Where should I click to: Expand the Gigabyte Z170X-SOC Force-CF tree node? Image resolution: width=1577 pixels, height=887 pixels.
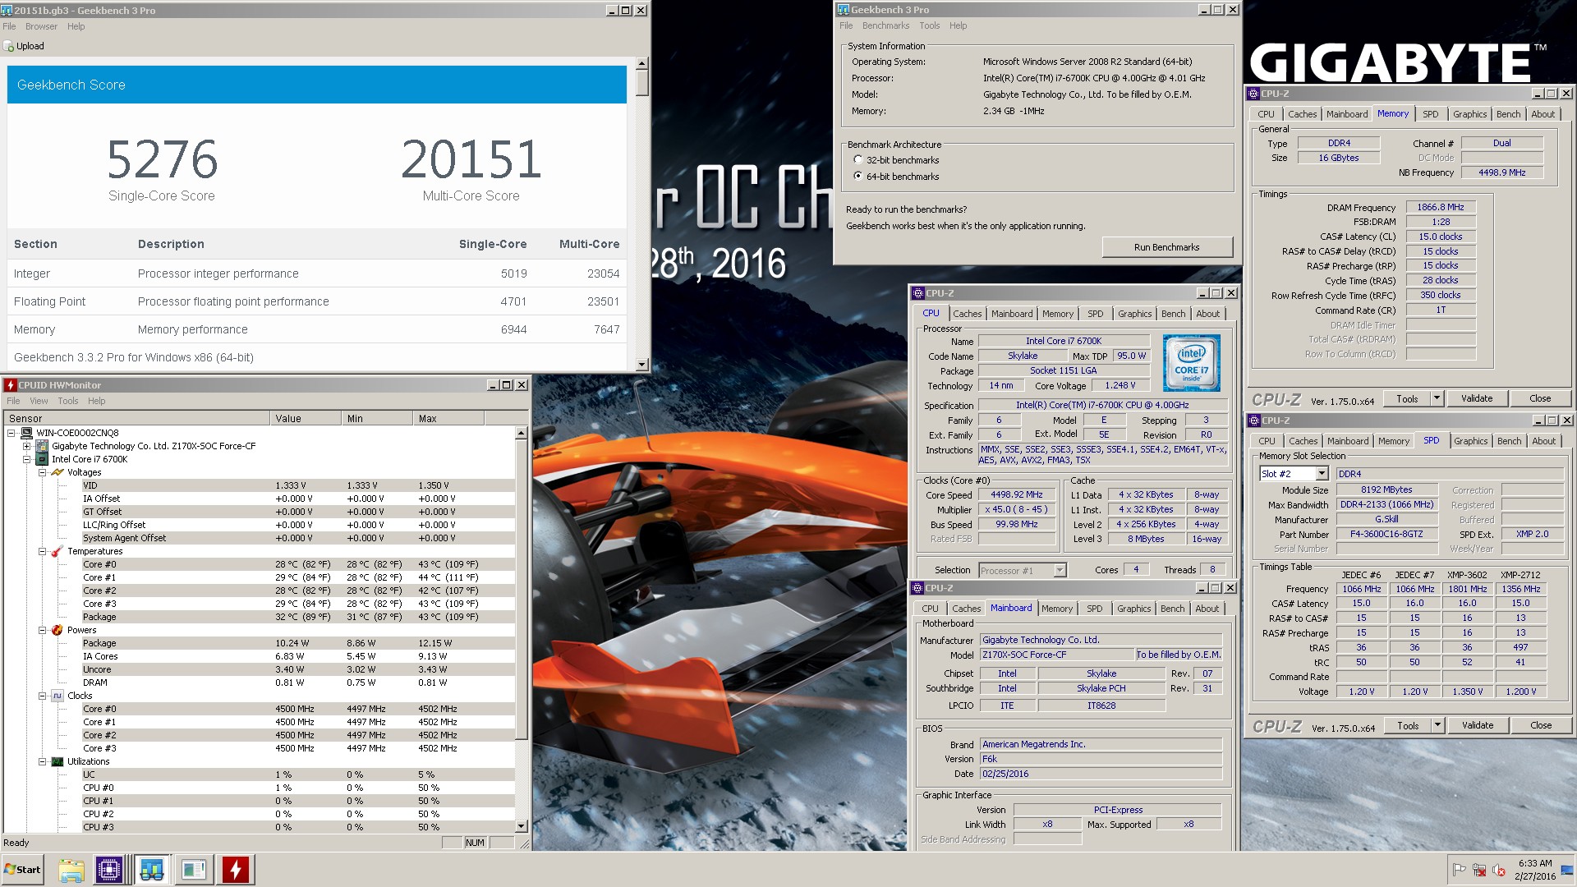pyautogui.click(x=26, y=446)
